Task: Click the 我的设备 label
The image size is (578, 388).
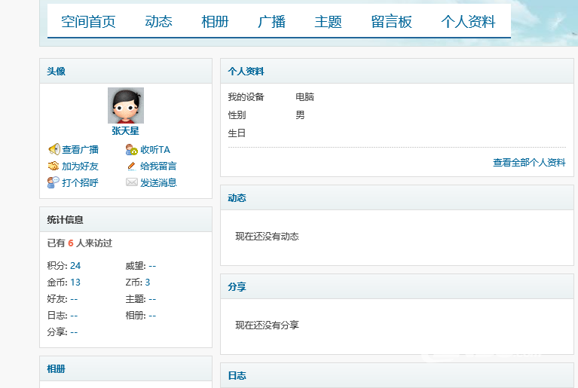Action: (x=246, y=97)
